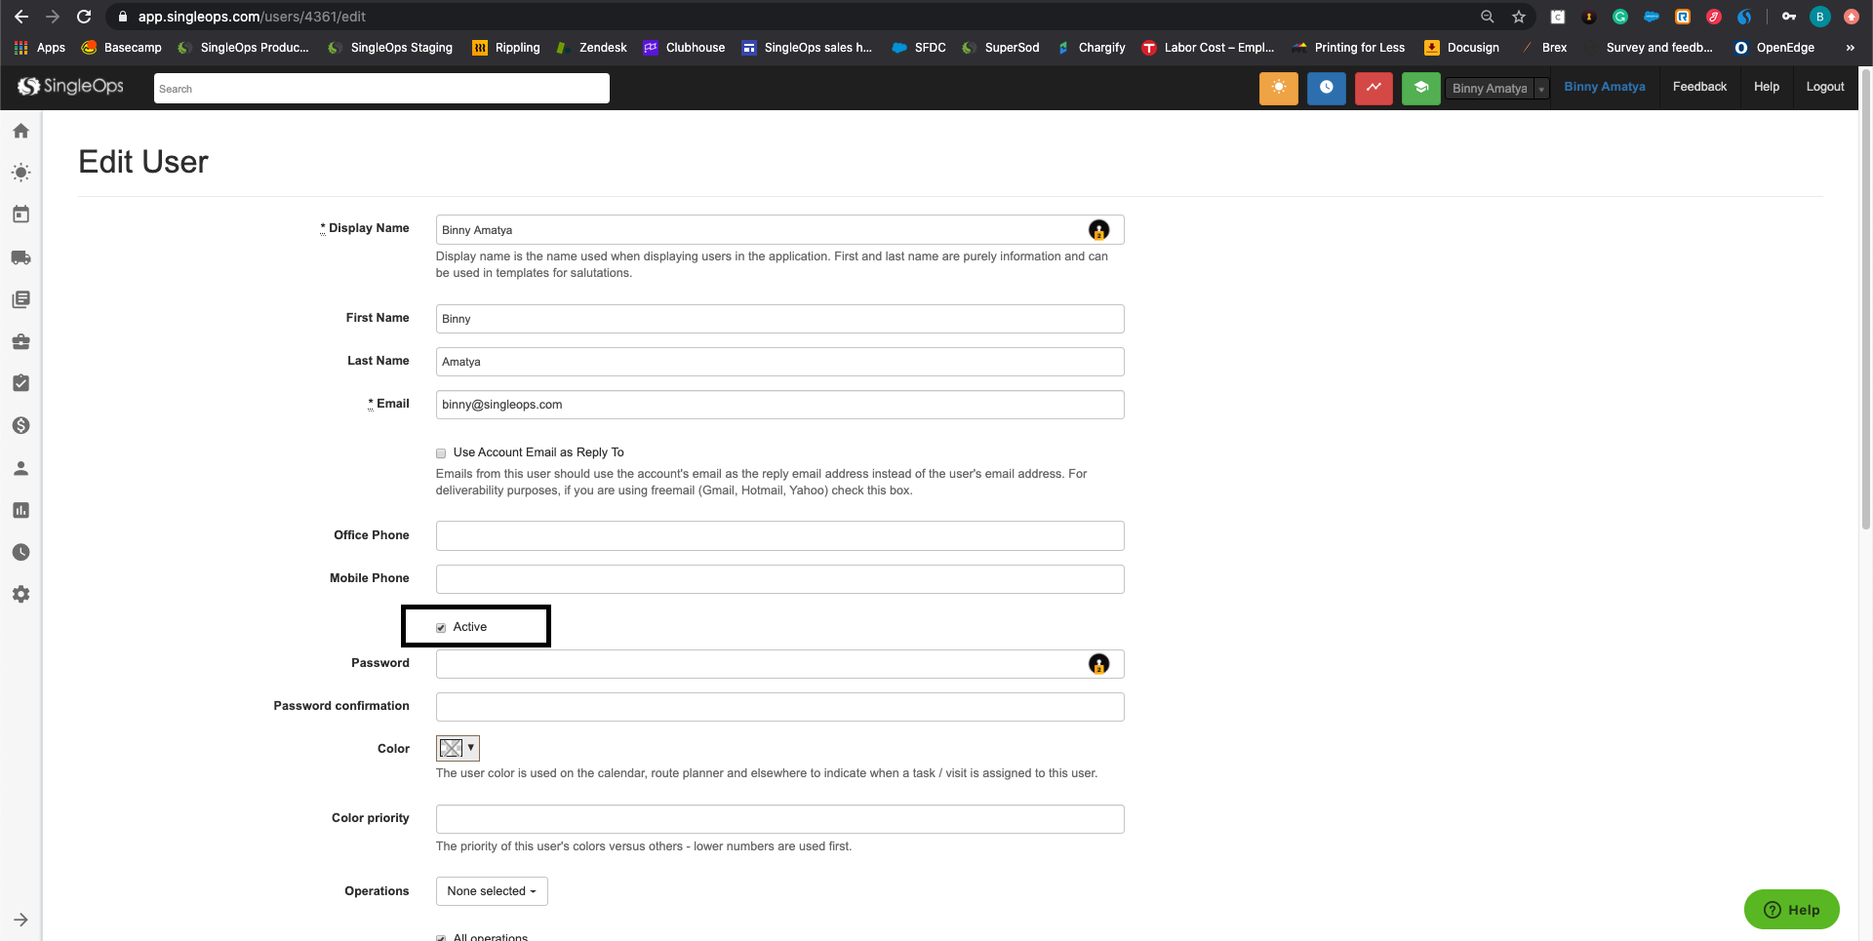Image resolution: width=1873 pixels, height=941 pixels.
Task: Click the Display Name input field
Action: [x=779, y=230]
